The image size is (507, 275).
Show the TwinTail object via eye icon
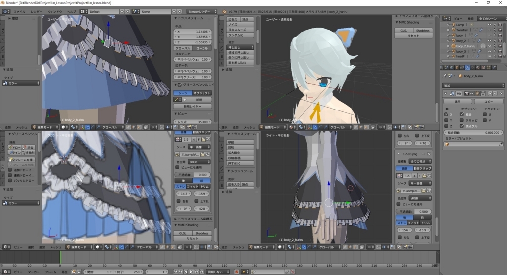(490, 30)
